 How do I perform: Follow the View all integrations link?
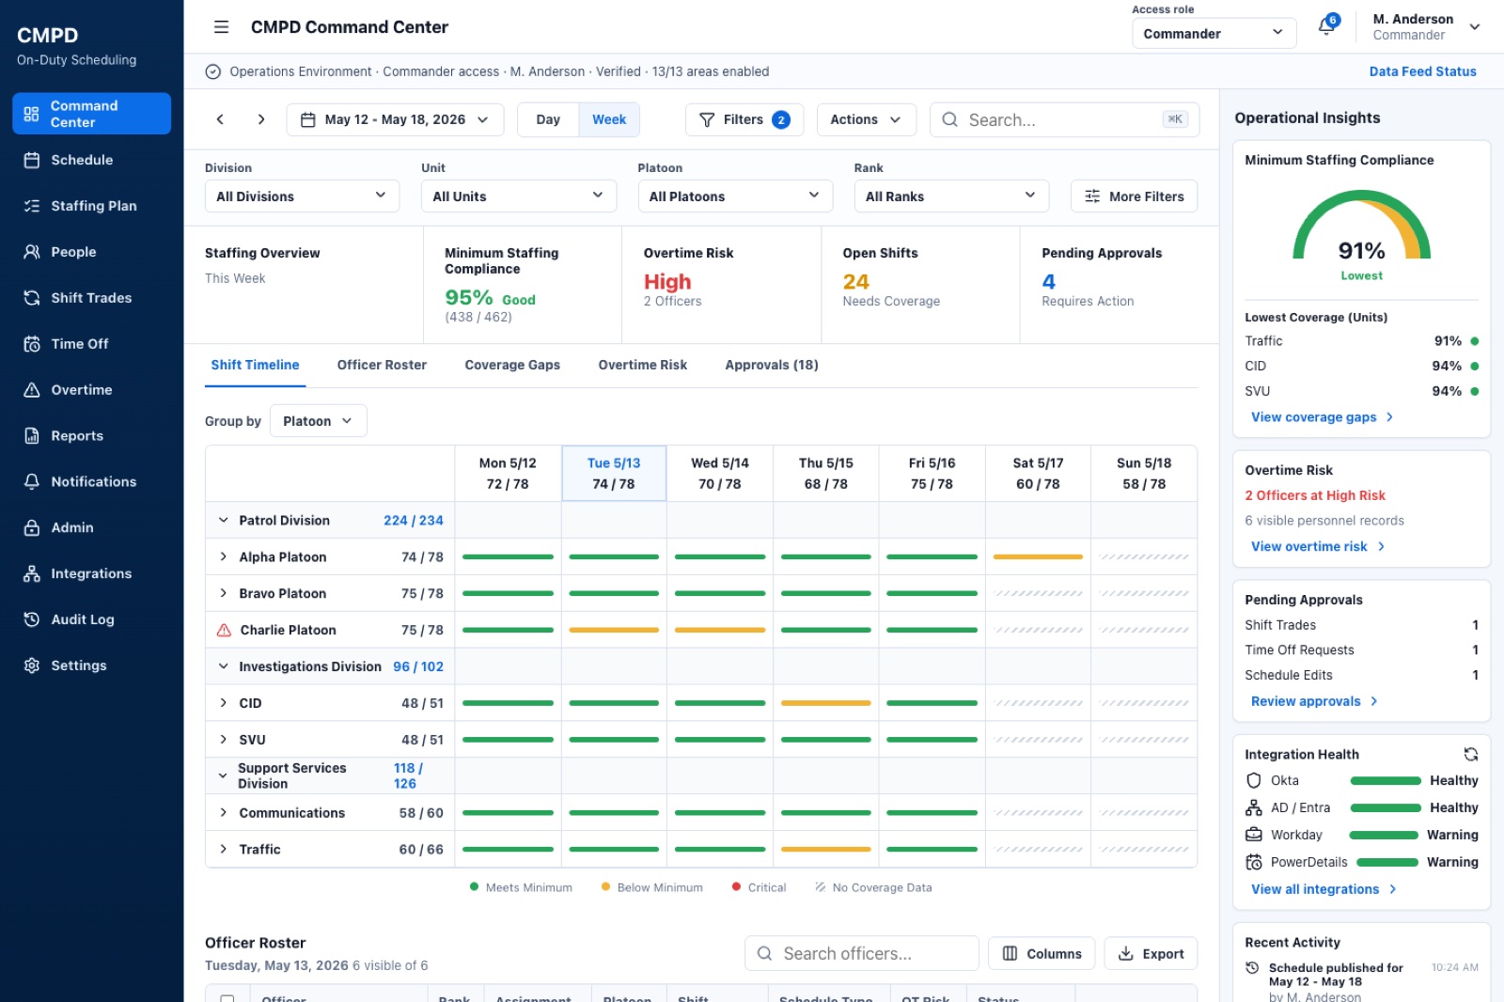click(x=1324, y=889)
